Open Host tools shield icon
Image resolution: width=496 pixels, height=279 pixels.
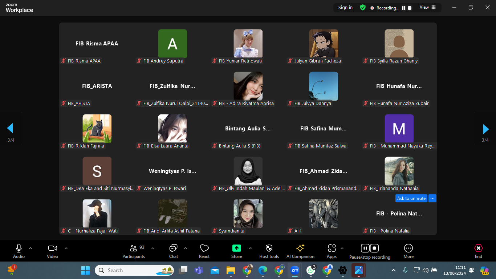tap(269, 248)
